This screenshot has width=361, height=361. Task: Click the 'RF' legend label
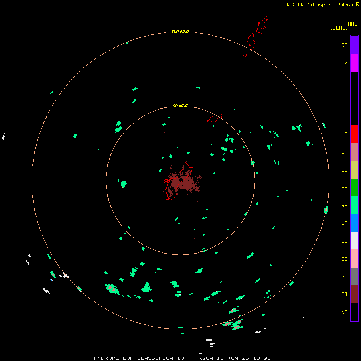[x=344, y=45]
